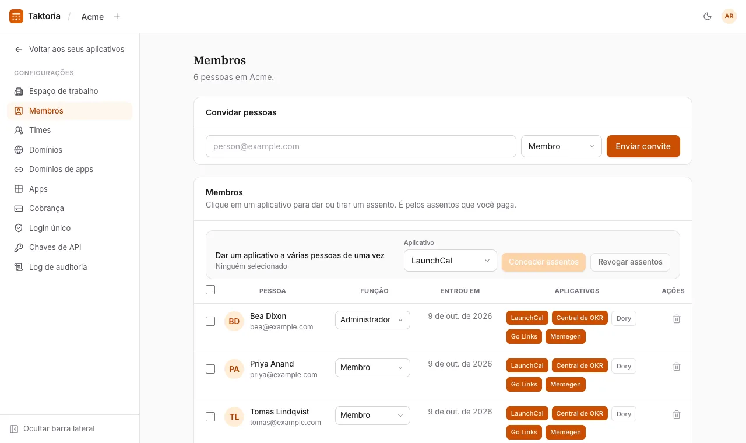Go back via Voltar aos seus aplicativos arrow
The width and height of the screenshot is (746, 443).
tap(19, 50)
